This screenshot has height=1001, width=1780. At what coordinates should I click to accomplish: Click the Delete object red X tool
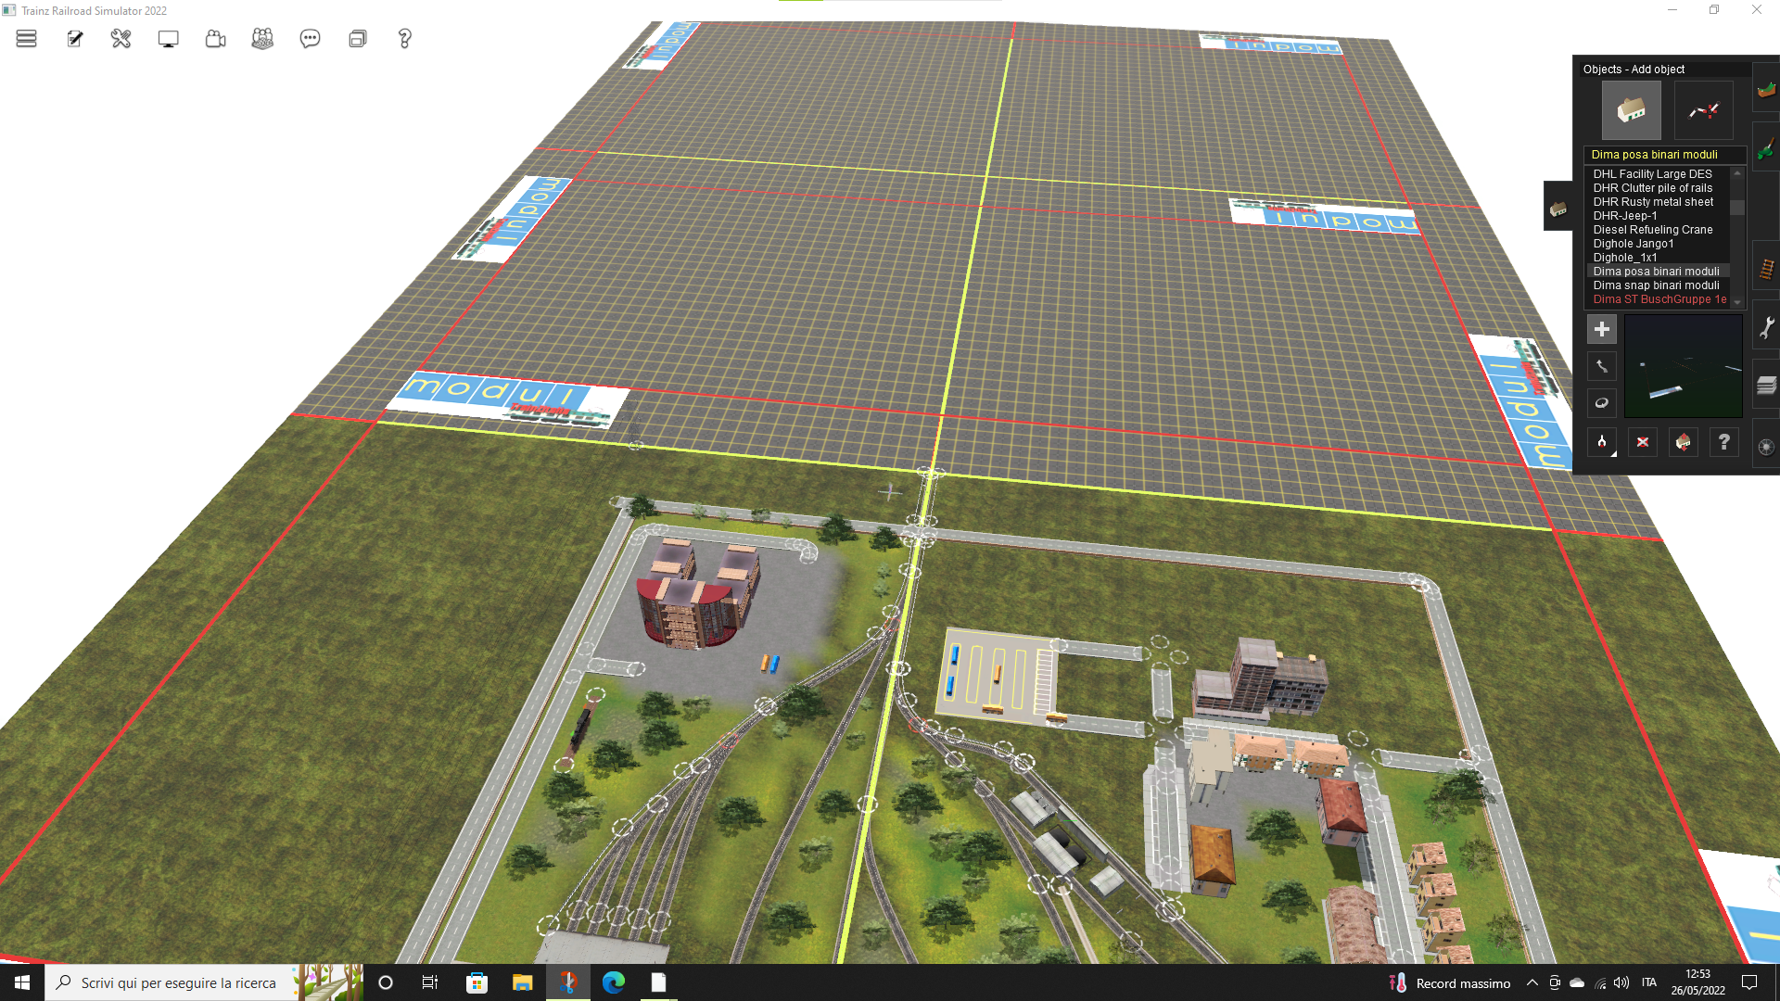pos(1642,442)
